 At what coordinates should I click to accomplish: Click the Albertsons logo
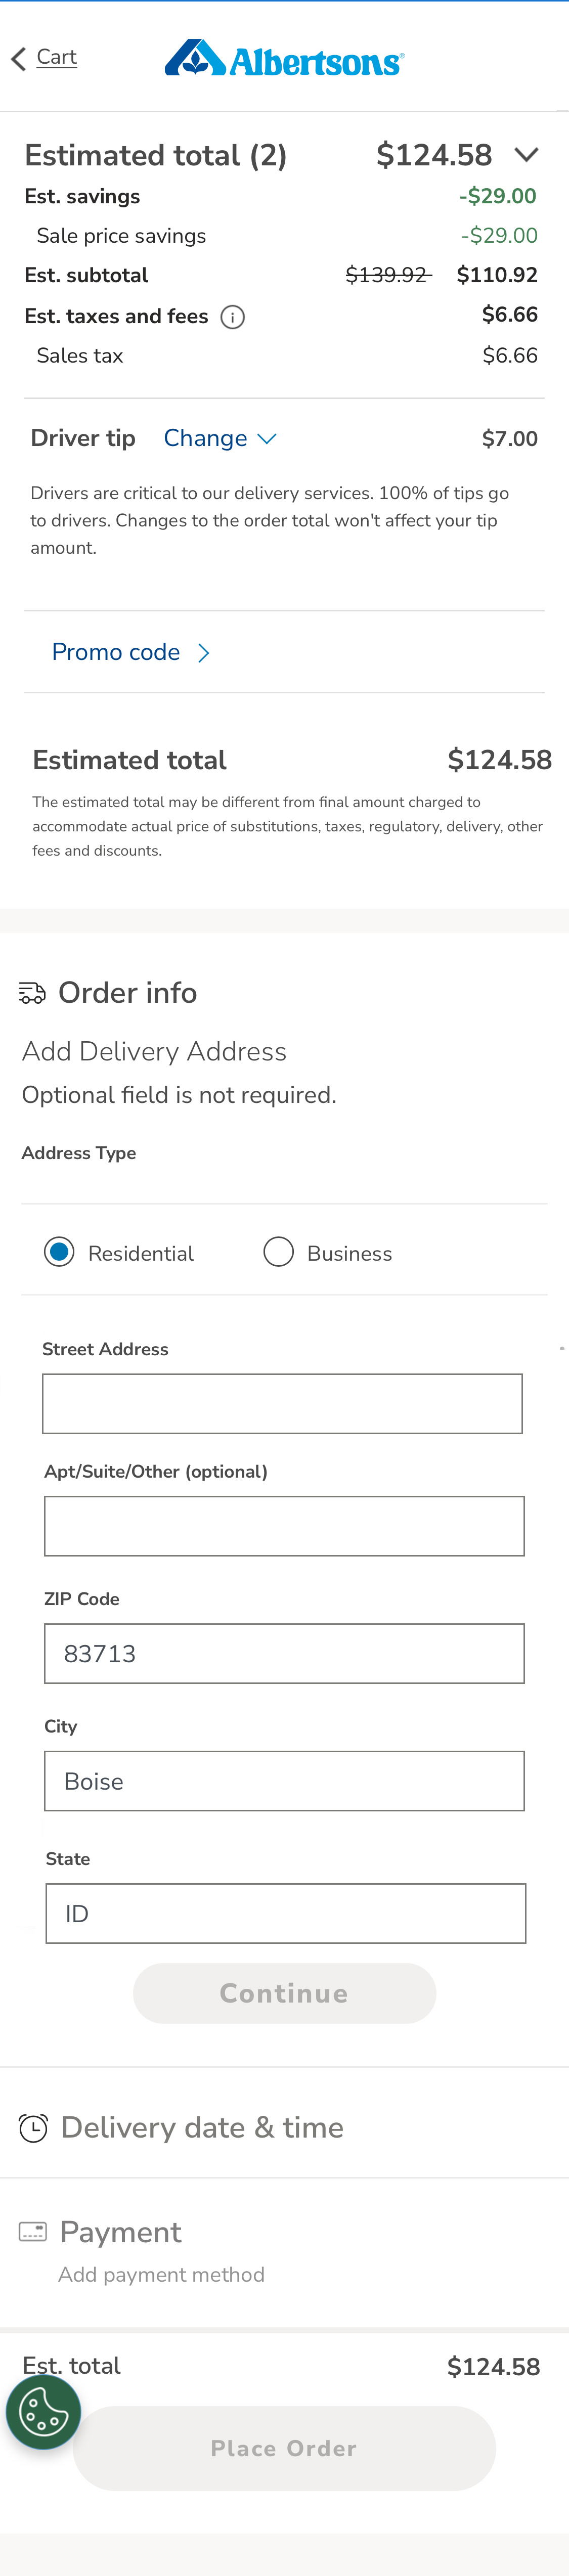284,57
